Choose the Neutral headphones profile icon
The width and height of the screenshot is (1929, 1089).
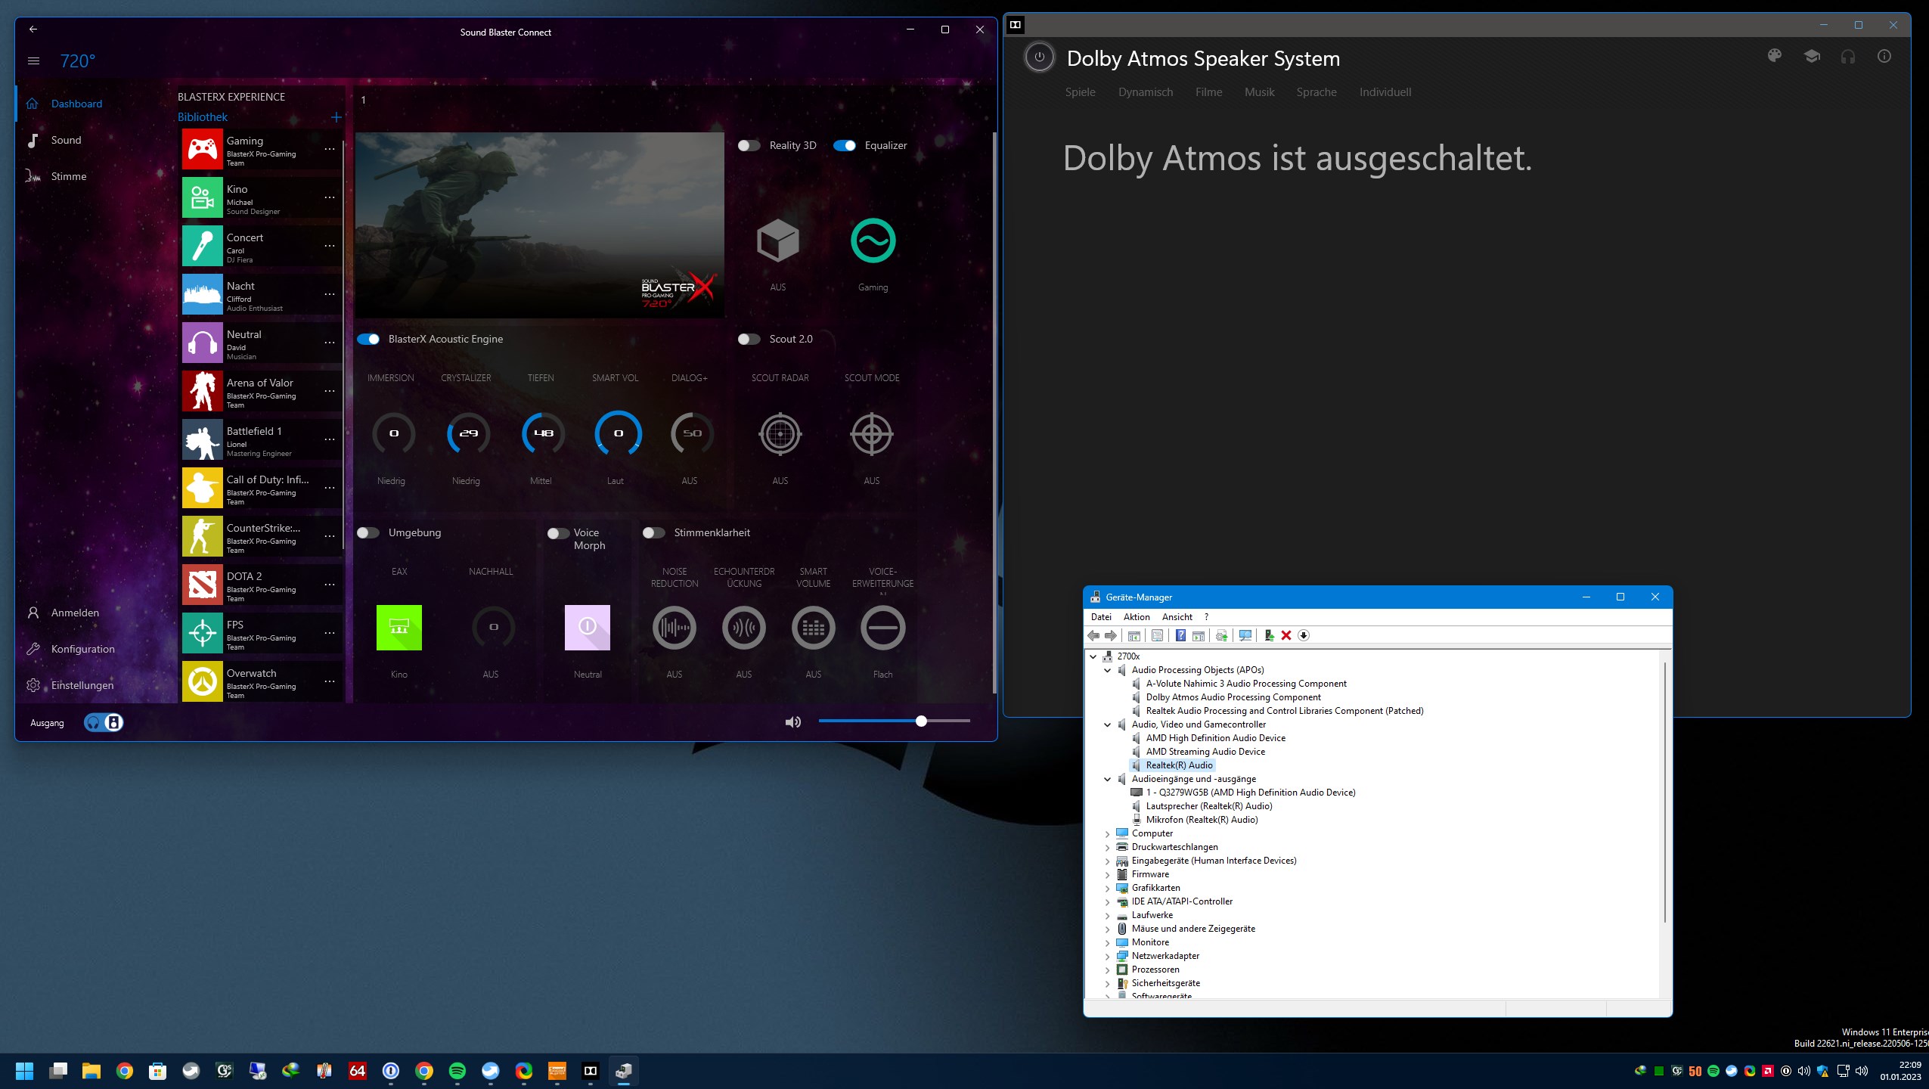pos(202,343)
